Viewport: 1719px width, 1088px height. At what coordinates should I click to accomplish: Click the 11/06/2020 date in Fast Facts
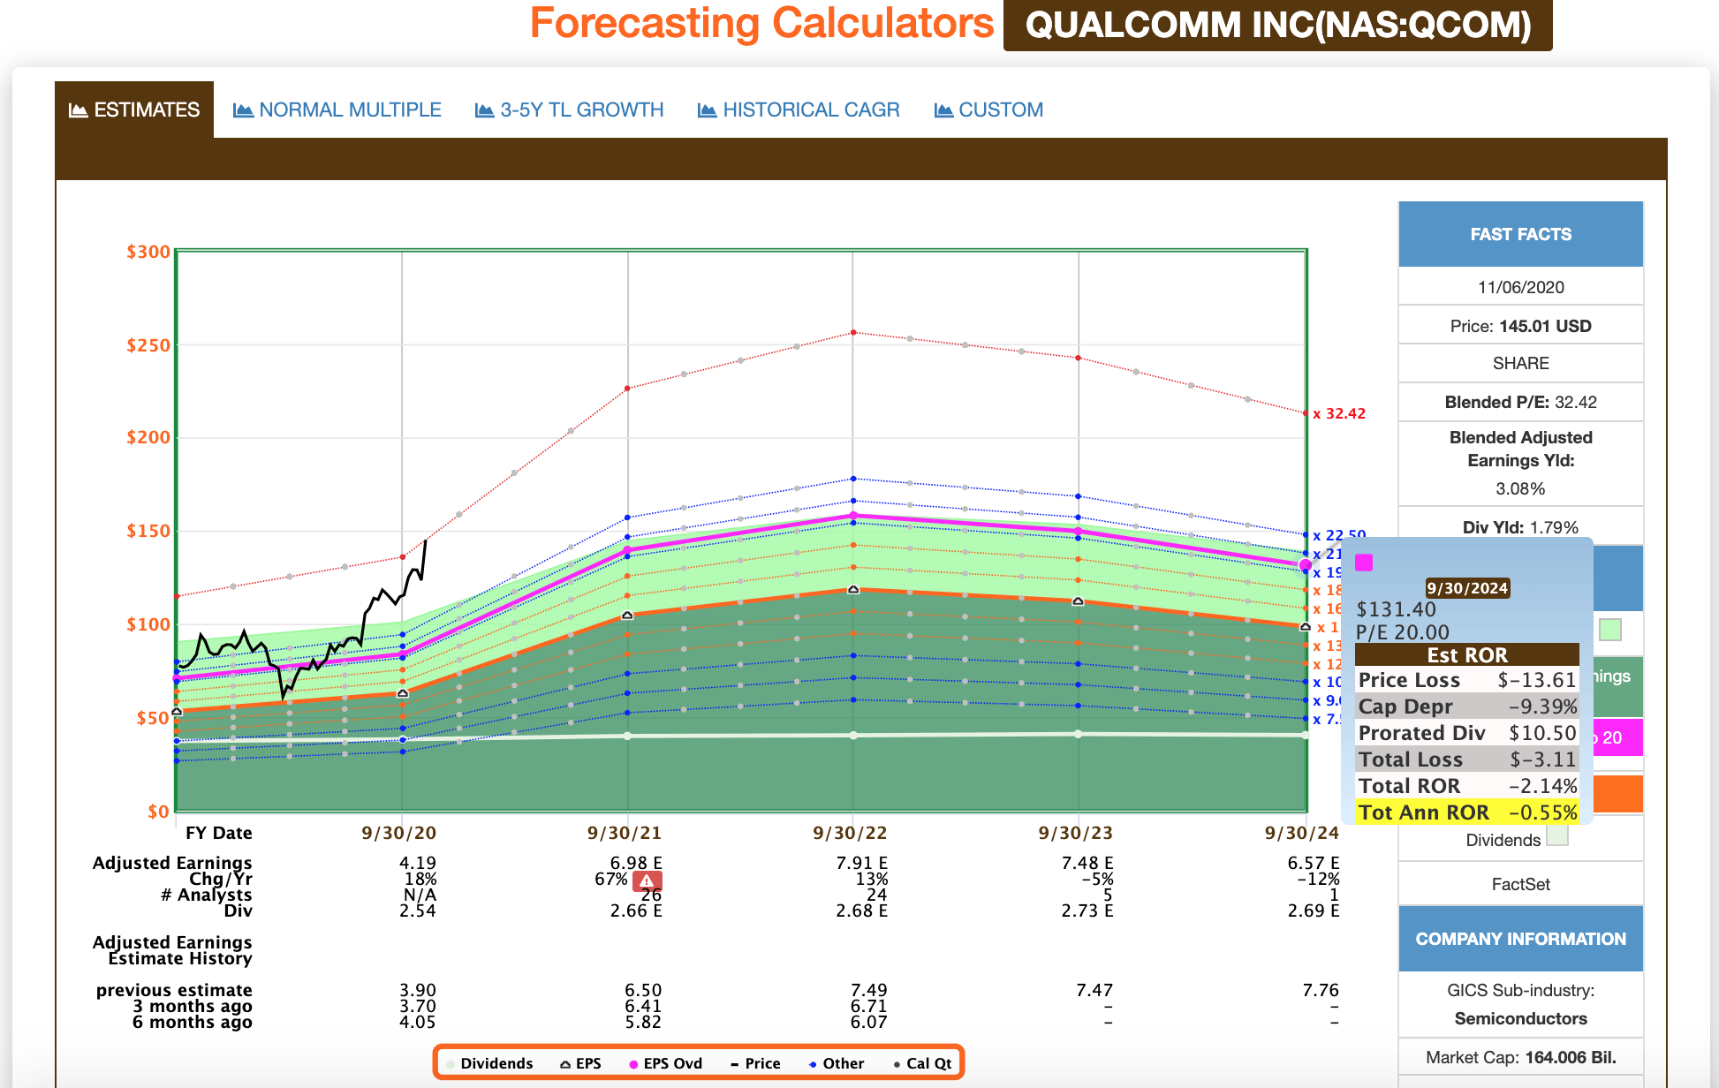1520,287
